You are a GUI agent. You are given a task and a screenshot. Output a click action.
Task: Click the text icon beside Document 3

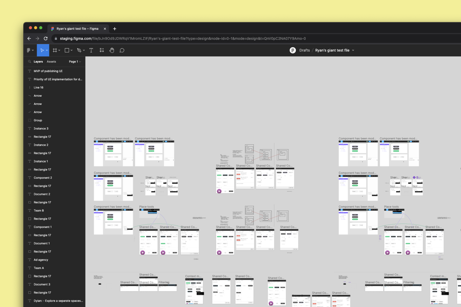[x=30, y=284]
